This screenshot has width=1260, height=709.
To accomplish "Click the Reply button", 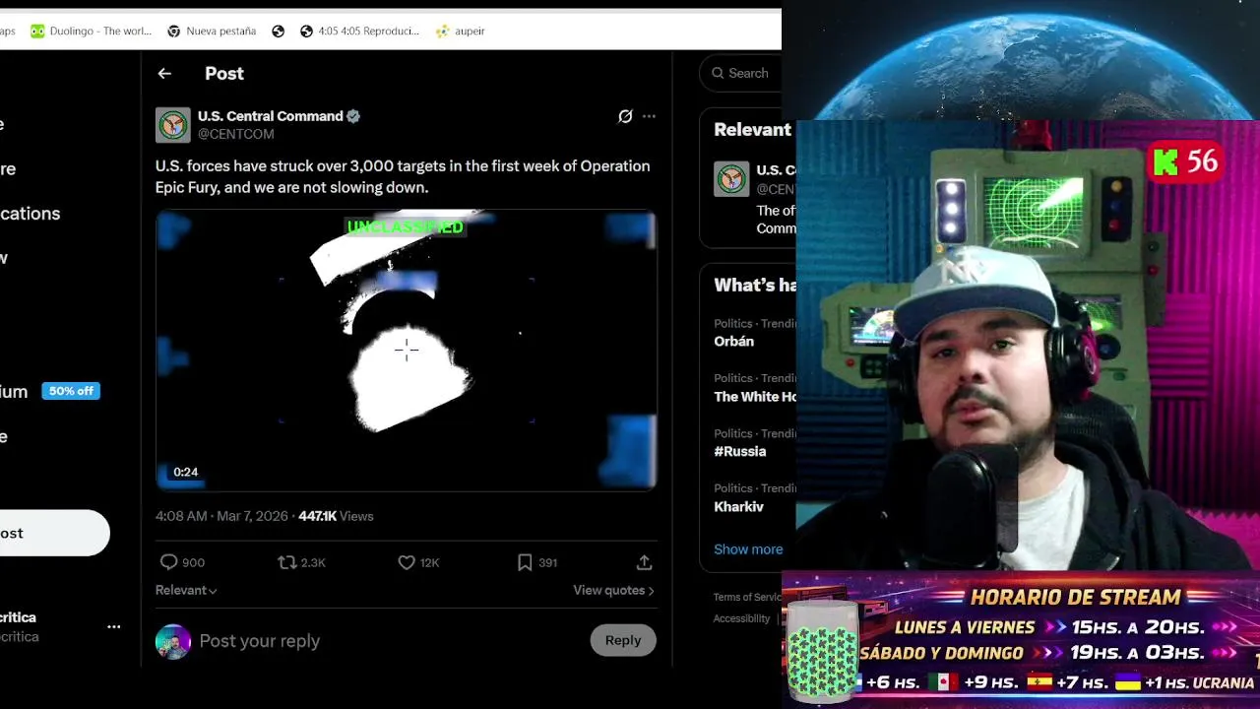I will (623, 640).
